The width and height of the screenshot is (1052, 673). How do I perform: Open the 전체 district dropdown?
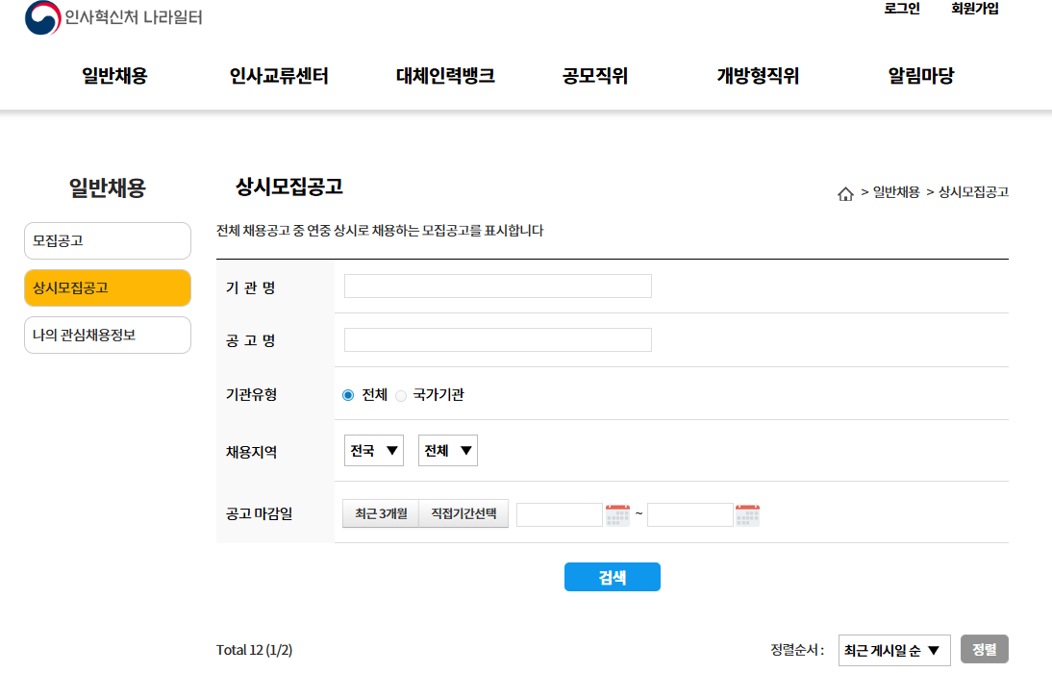pos(447,450)
